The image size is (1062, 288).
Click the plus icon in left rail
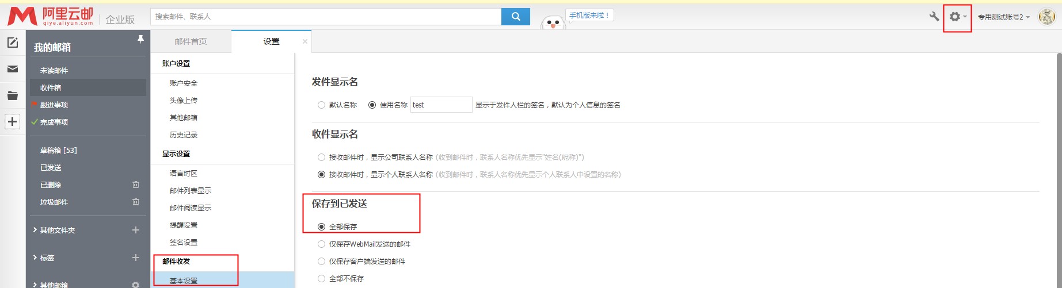tap(13, 122)
